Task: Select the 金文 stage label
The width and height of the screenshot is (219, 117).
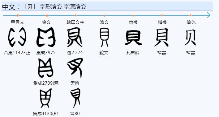Action: tap(46, 22)
